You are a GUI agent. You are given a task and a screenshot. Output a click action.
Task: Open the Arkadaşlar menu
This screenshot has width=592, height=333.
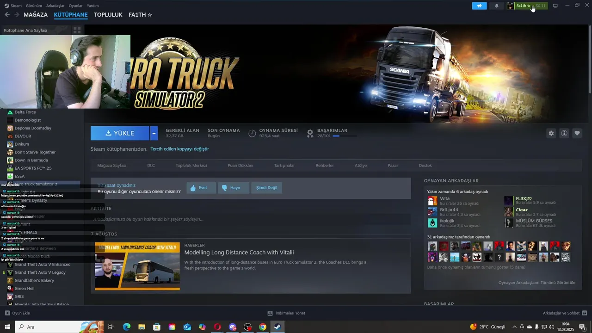55,6
